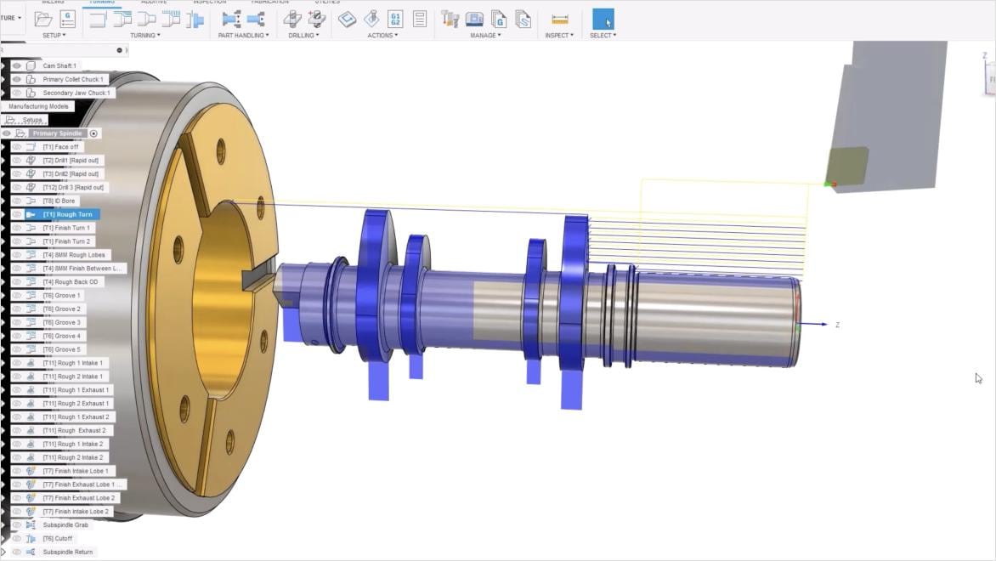The width and height of the screenshot is (996, 561).
Task: Click the Simulate icon in the Actions panel
Action: pos(347,17)
